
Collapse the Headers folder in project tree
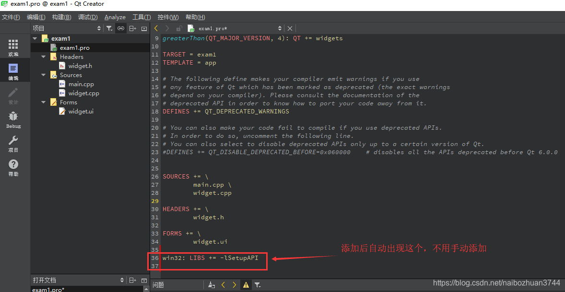click(x=43, y=56)
